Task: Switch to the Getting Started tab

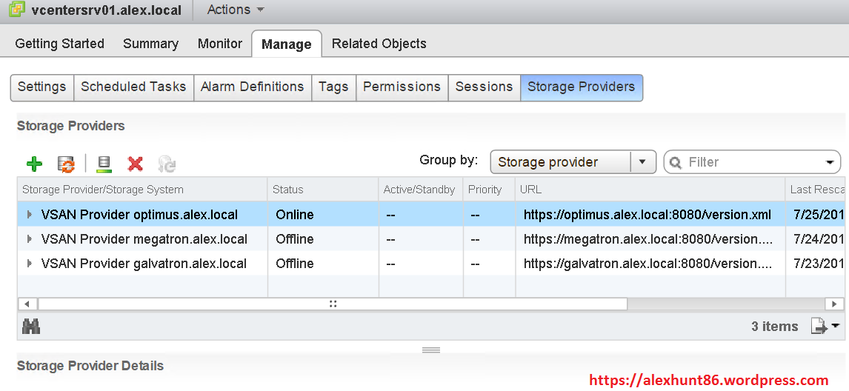Action: [59, 44]
